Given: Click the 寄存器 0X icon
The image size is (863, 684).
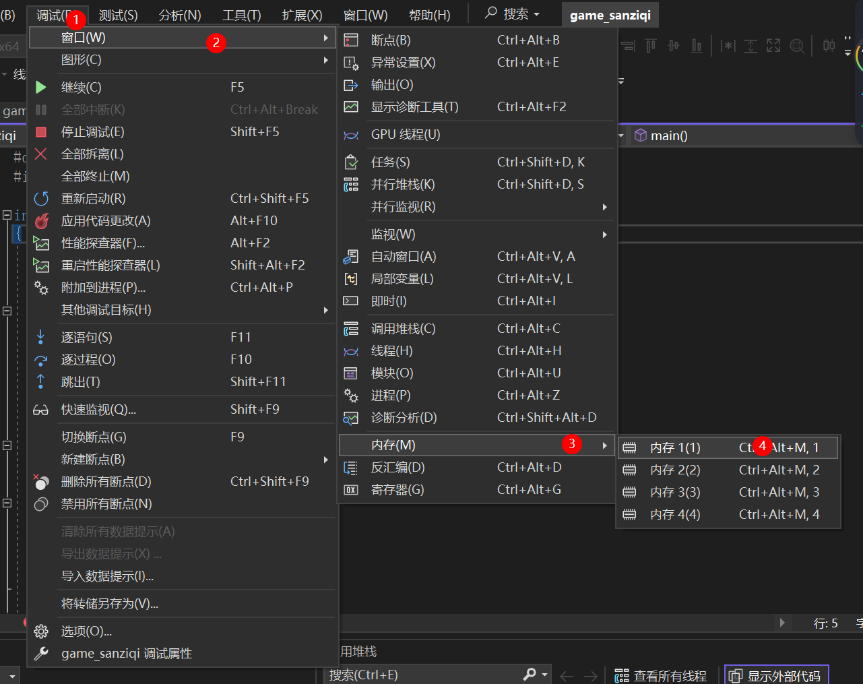Looking at the screenshot, I should [351, 490].
